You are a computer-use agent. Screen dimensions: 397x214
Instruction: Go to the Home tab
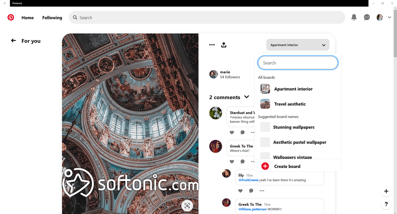coord(28,18)
